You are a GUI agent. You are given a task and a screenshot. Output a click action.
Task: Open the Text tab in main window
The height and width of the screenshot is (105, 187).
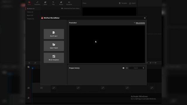53,3
